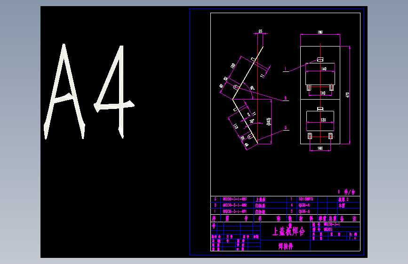
Task: Click the large "A4" sheet size label
Action: (89, 92)
